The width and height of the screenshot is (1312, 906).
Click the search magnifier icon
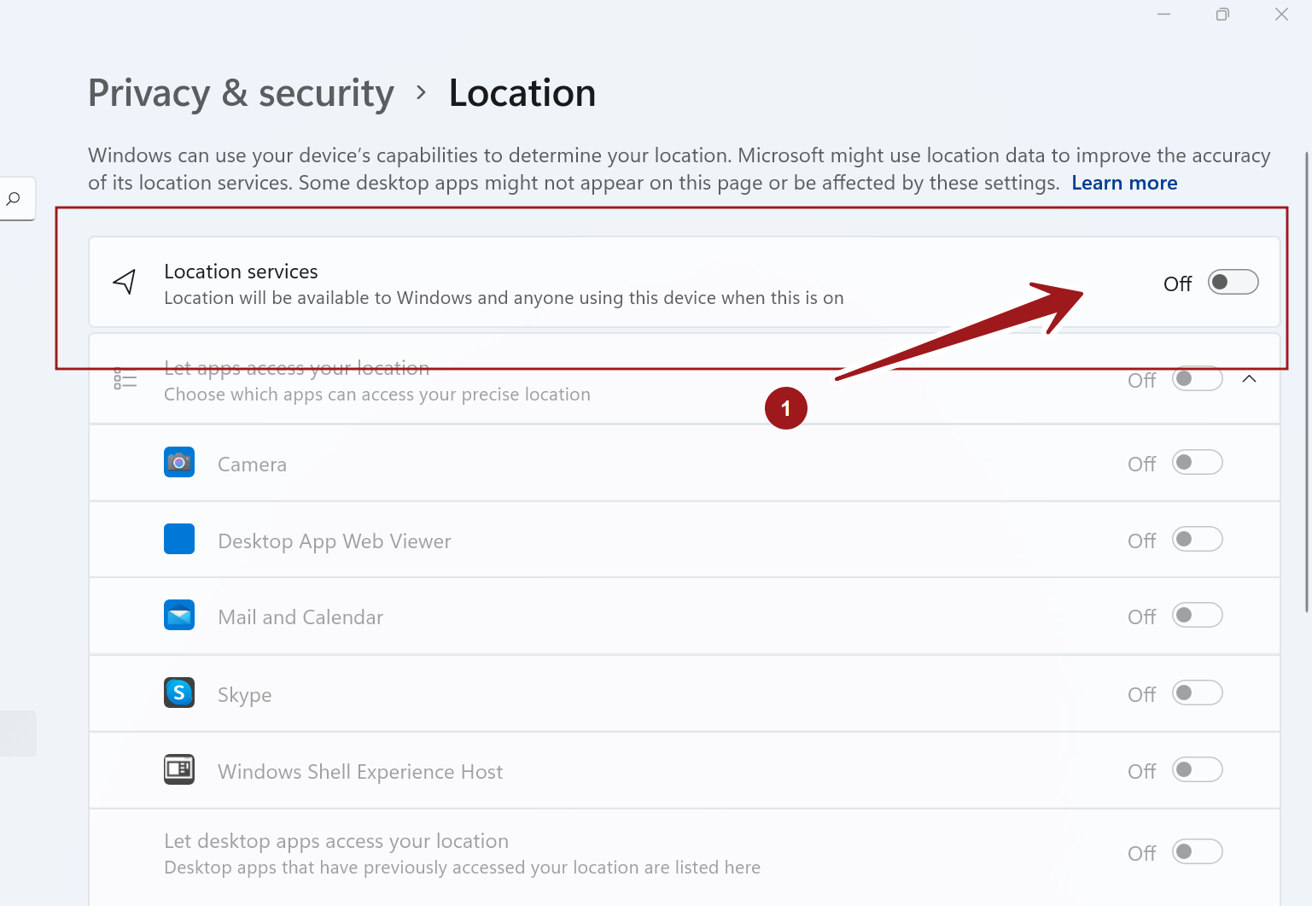click(x=14, y=199)
